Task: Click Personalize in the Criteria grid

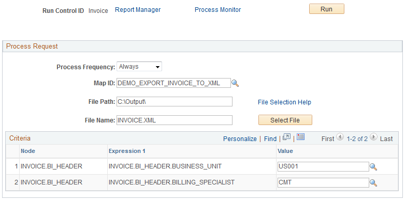Action: click(240, 139)
